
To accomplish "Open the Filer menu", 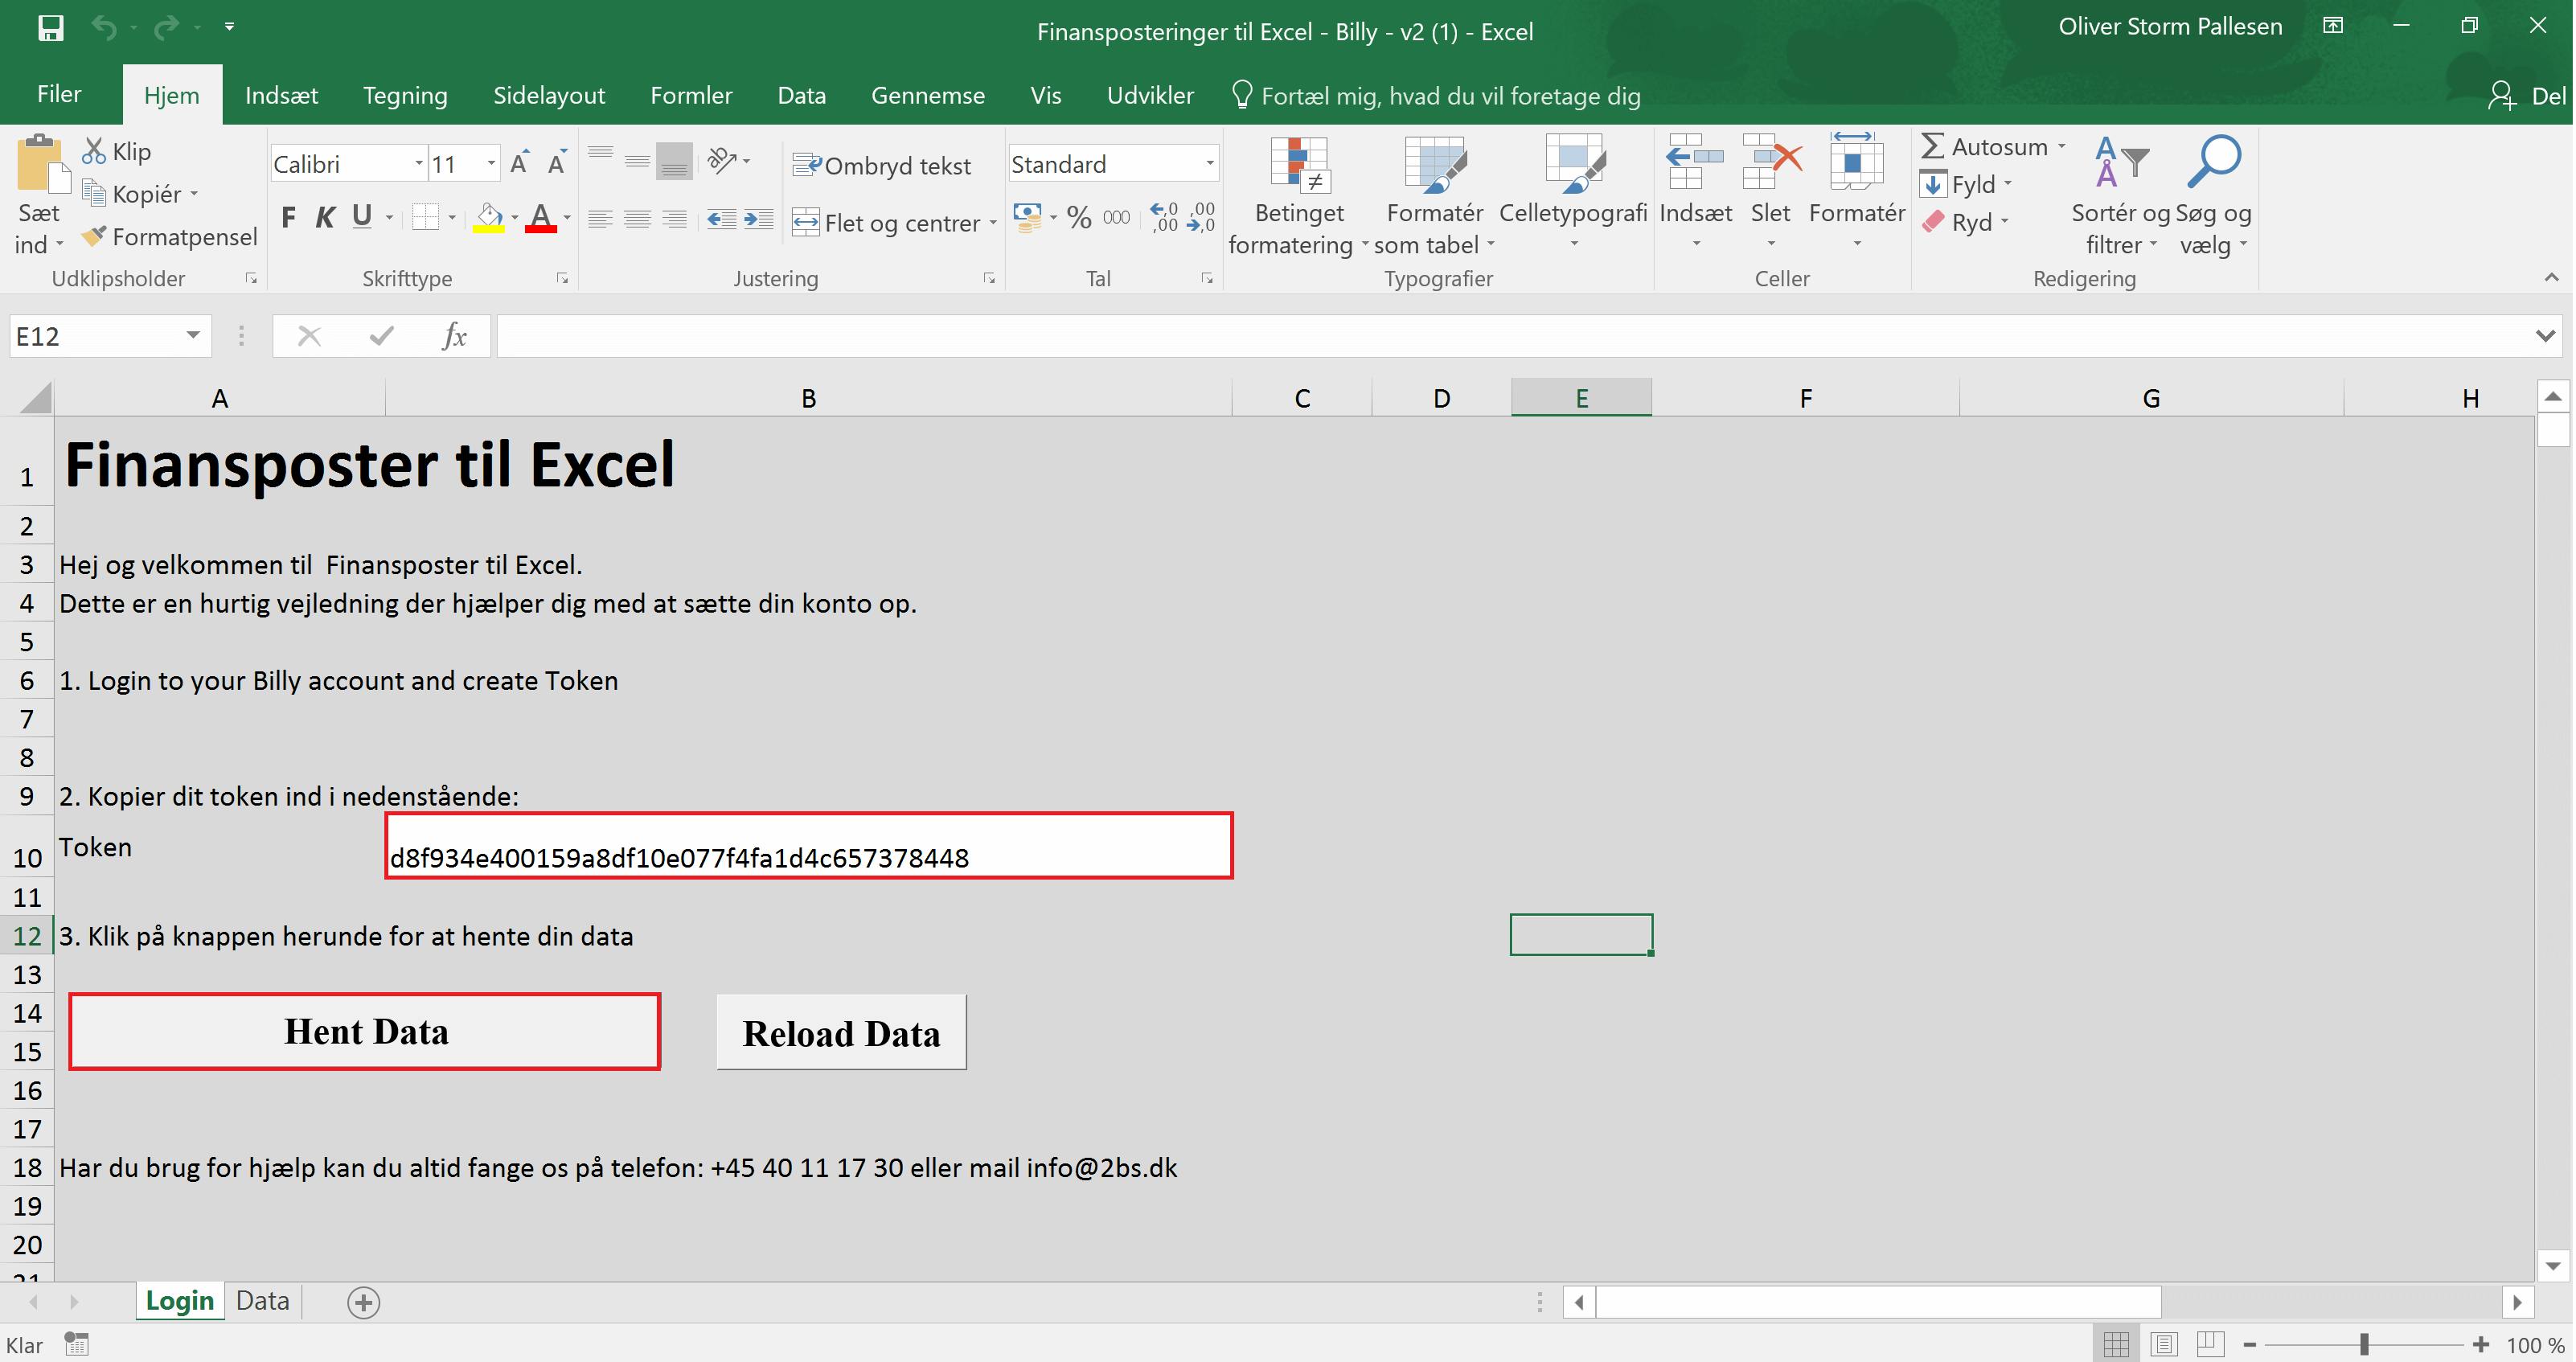I will click(59, 94).
